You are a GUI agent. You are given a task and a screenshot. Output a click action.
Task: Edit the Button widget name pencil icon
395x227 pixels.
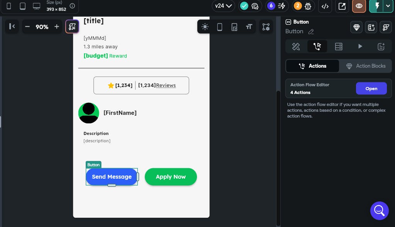click(311, 32)
